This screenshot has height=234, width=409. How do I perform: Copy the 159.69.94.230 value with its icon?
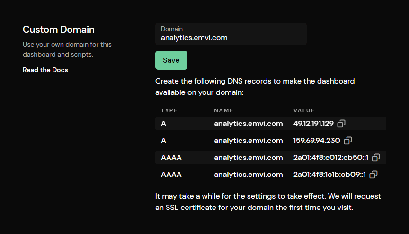coord(348,141)
